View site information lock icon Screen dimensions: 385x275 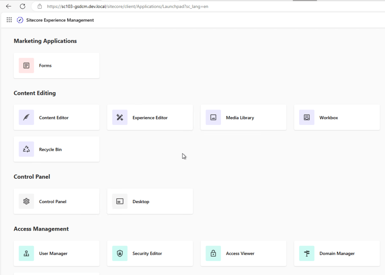tap(40, 6)
